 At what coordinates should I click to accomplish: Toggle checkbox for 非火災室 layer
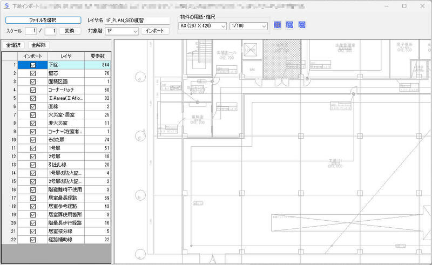(x=33, y=123)
